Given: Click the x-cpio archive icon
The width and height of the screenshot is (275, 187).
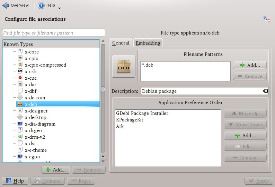Looking at the screenshot, I should [20, 58].
